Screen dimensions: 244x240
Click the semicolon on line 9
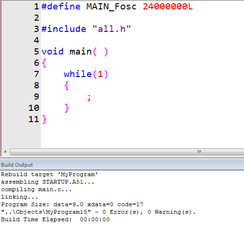[x=89, y=98]
